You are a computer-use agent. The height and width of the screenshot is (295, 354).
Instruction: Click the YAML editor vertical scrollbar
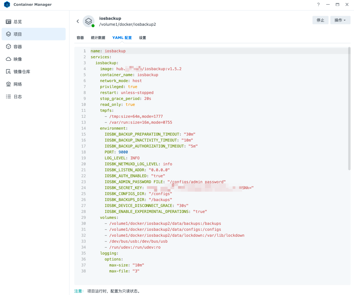[x=349, y=108]
